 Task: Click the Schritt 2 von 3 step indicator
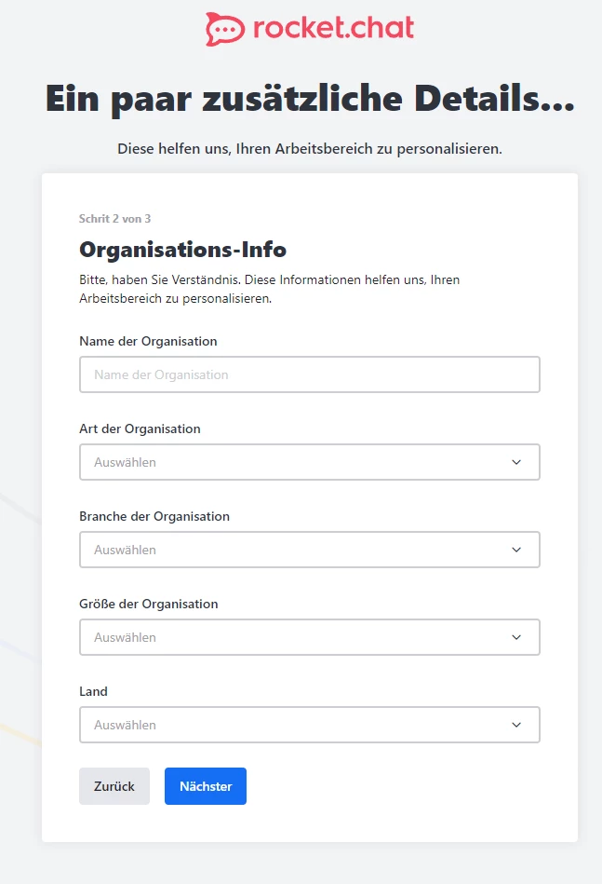point(114,219)
